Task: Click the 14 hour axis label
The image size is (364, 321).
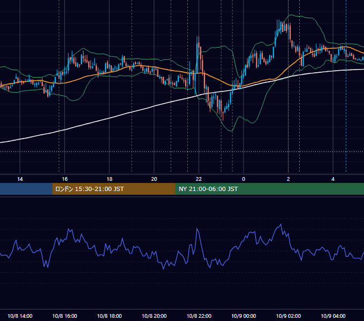Action: click(x=20, y=179)
